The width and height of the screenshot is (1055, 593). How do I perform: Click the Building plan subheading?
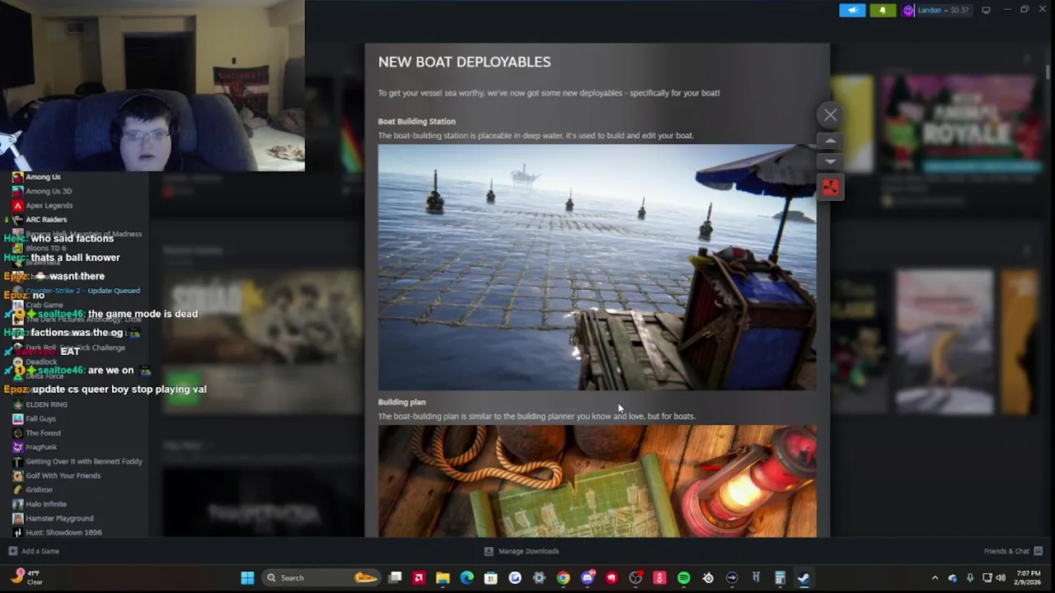(401, 402)
